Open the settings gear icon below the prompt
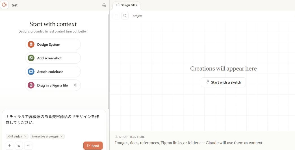295x150 pixels. pos(19,145)
